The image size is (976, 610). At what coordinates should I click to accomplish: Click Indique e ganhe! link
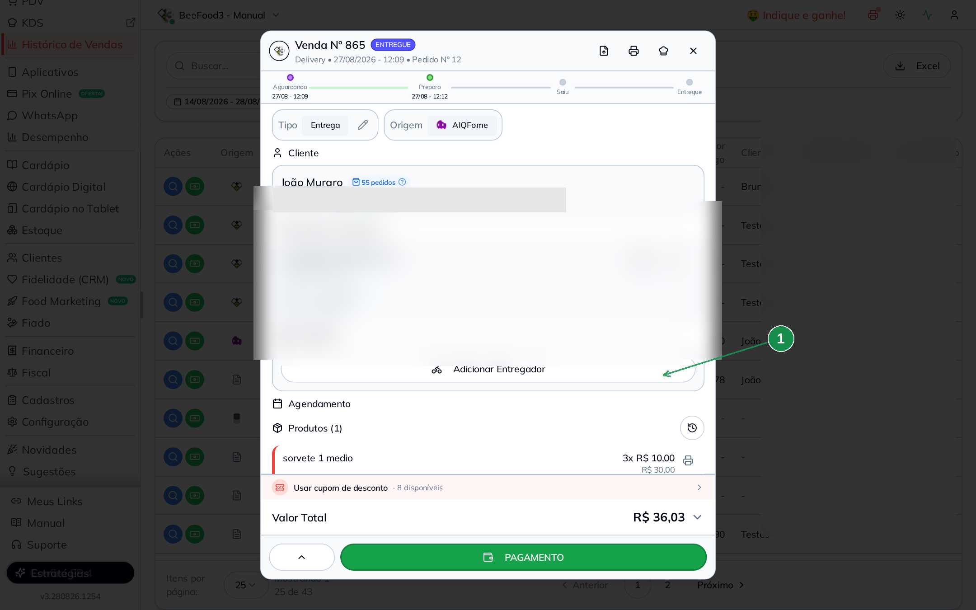796,15
